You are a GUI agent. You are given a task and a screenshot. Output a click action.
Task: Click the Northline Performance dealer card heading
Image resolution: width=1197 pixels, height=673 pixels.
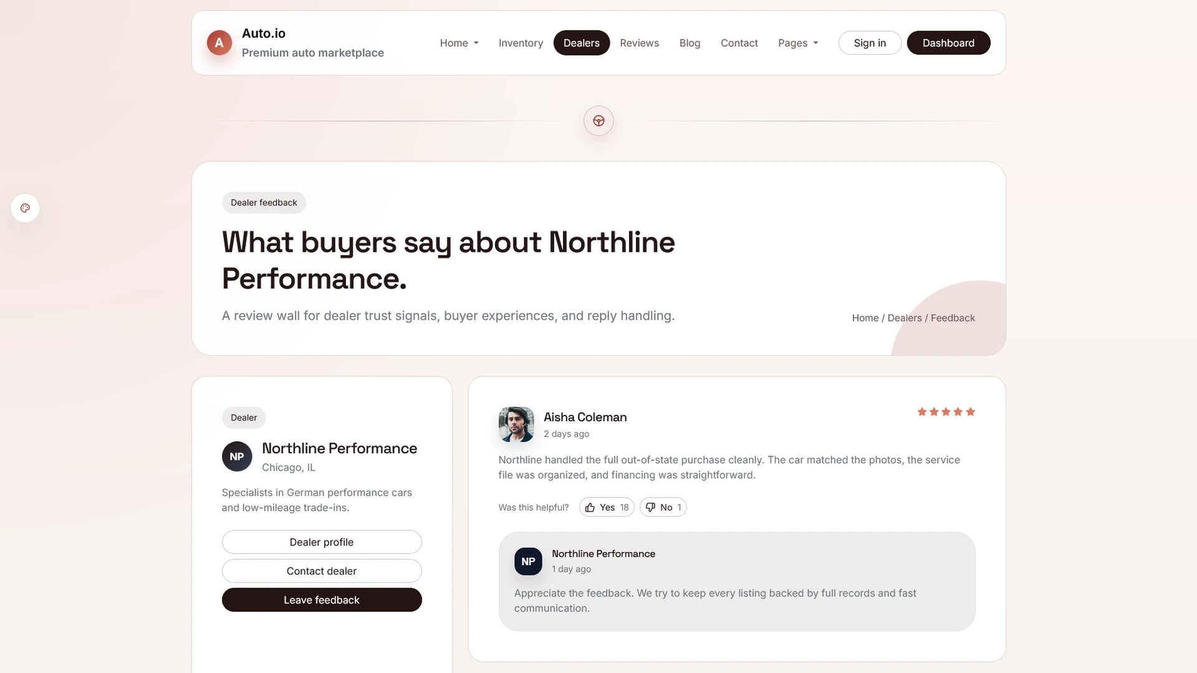point(339,449)
